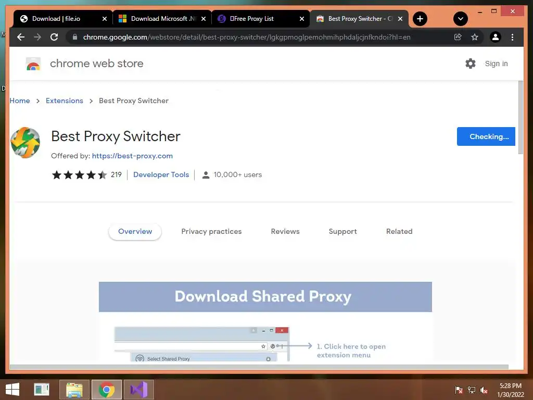This screenshot has width=533, height=400.
Task: Click the lock icon in address bar
Action: tap(75, 37)
